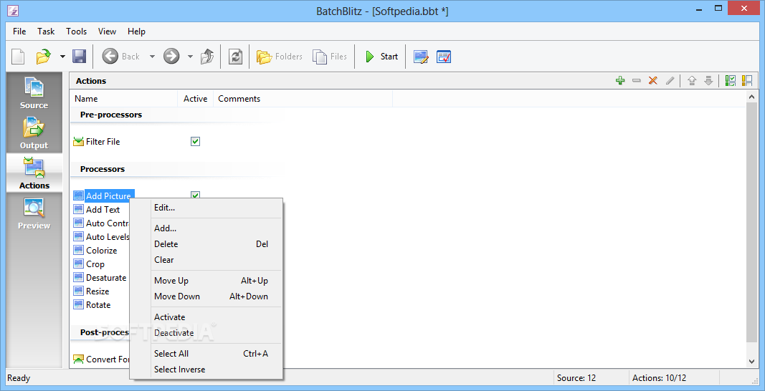The image size is (765, 391).
Task: Choose Edit... in the context menu
Action: [206, 208]
